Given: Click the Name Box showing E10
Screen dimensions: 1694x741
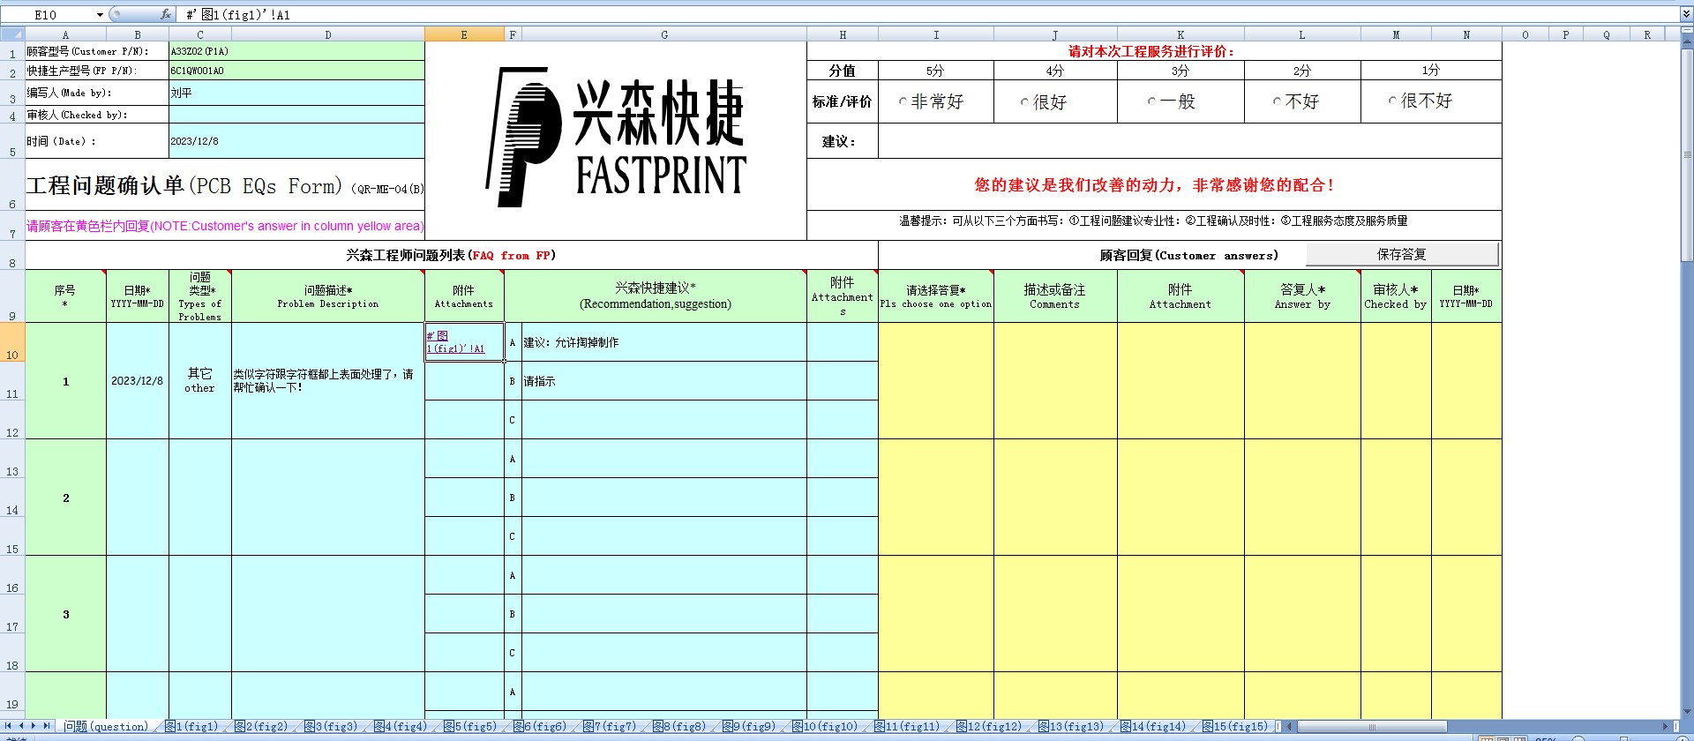Looking at the screenshot, I should (47, 14).
